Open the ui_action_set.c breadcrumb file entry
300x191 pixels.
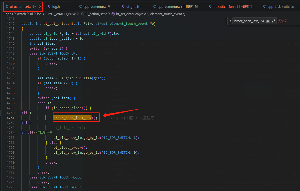point(94,14)
